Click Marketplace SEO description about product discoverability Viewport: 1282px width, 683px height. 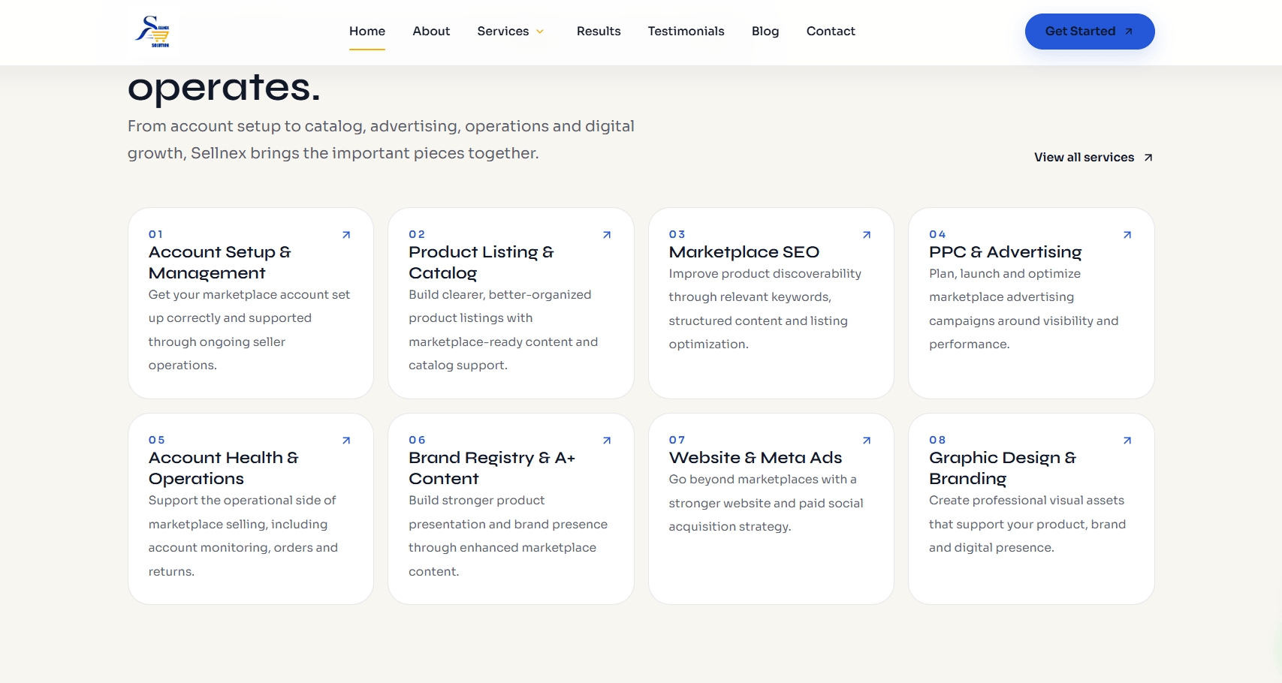tap(765, 309)
